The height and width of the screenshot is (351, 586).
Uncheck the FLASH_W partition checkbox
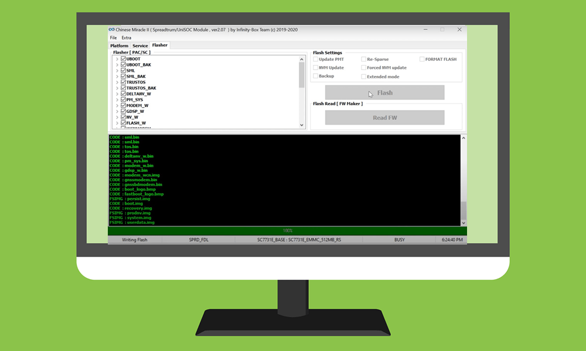click(123, 123)
